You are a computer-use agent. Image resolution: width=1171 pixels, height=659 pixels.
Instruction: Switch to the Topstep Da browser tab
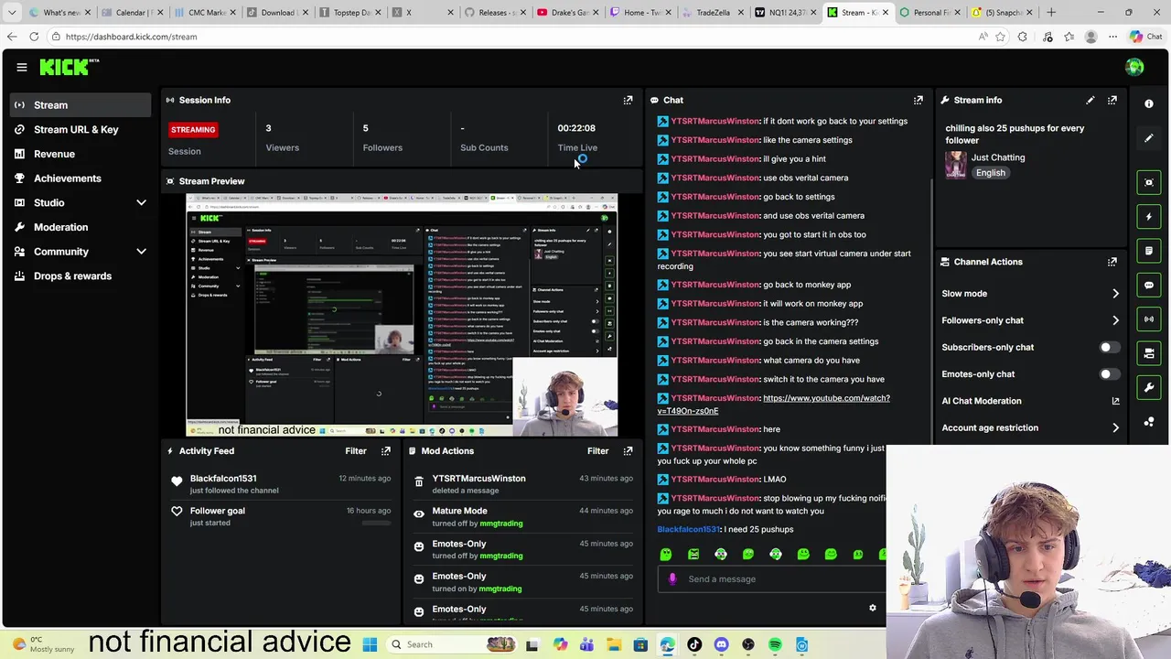(x=350, y=13)
